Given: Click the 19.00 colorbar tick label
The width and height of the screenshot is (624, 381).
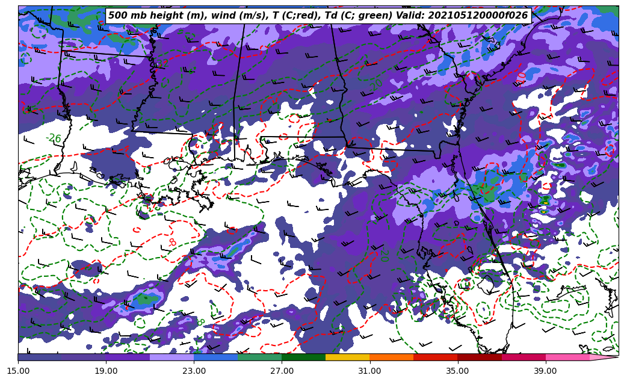Looking at the screenshot, I should [x=106, y=371].
